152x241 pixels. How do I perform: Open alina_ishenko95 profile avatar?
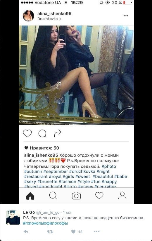(x=28, y=16)
